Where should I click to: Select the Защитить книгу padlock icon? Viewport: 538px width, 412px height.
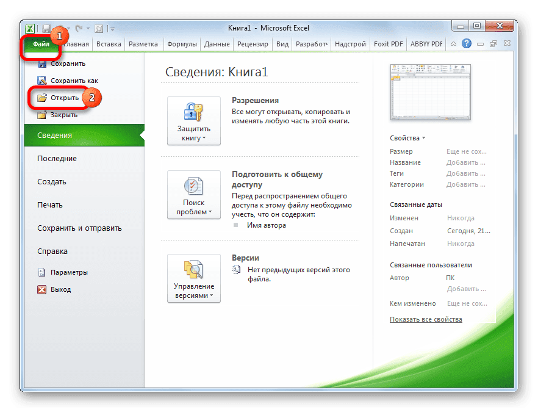[x=193, y=113]
